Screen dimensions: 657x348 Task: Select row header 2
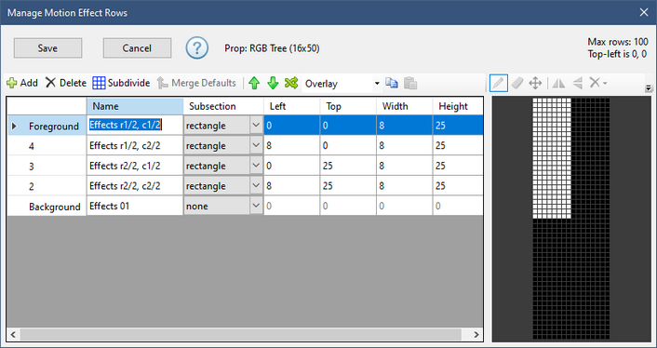tap(47, 186)
